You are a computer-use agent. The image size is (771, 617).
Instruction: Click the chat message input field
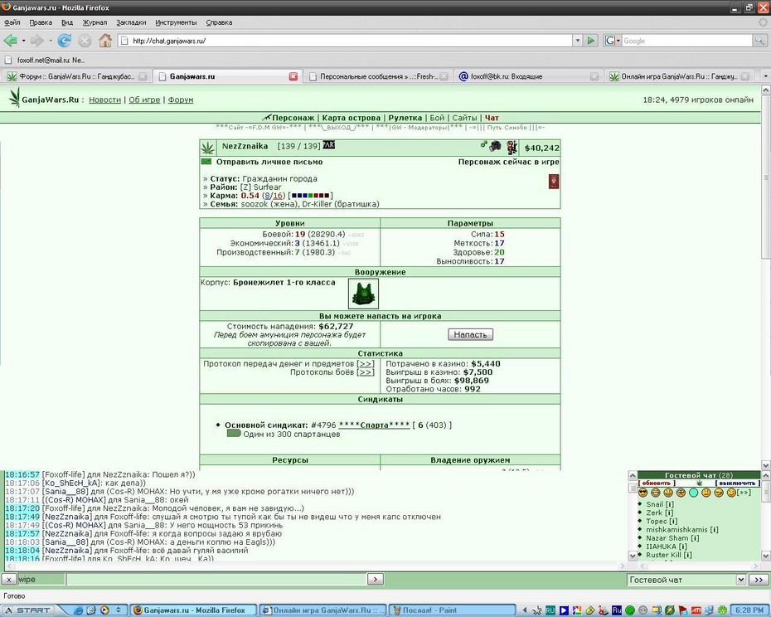(x=216, y=580)
